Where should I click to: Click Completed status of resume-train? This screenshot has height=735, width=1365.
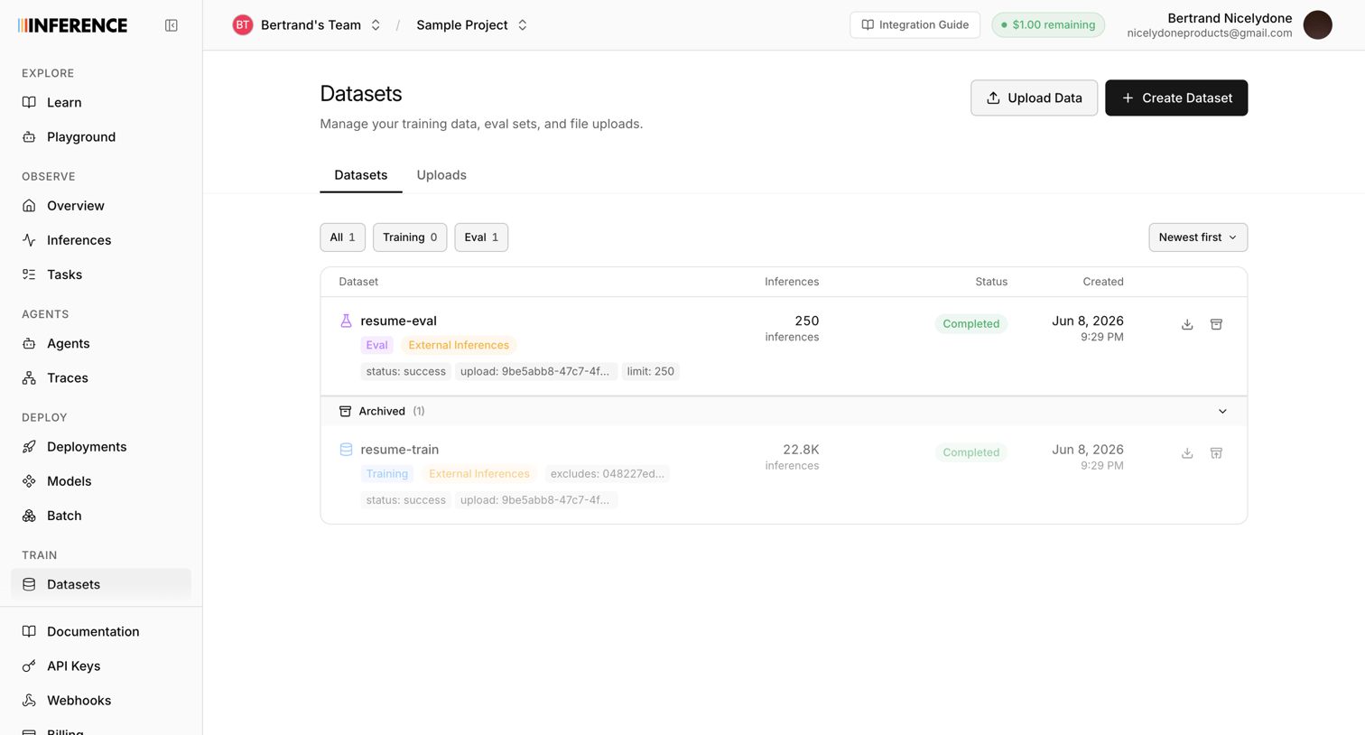point(971,452)
